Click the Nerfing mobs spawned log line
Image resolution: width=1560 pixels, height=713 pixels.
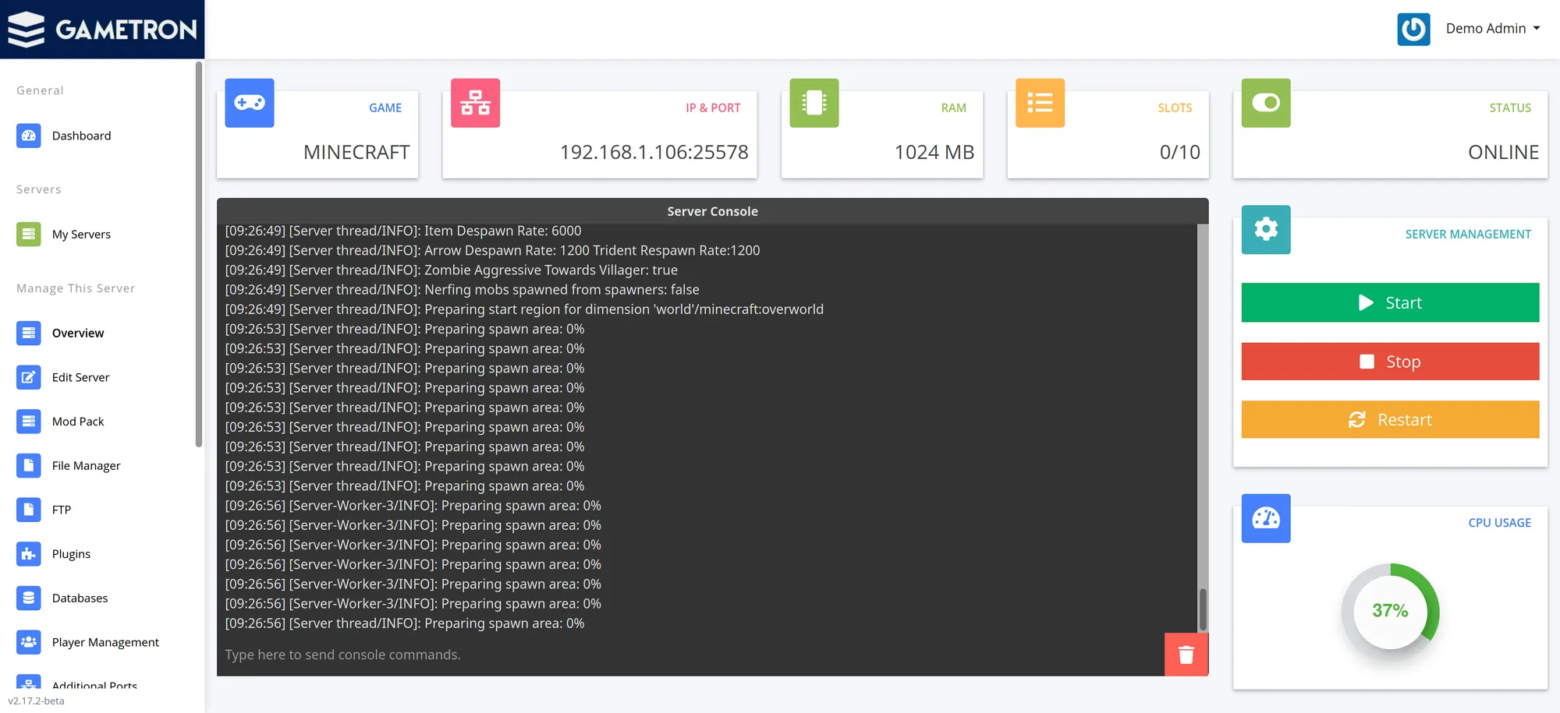coord(462,289)
